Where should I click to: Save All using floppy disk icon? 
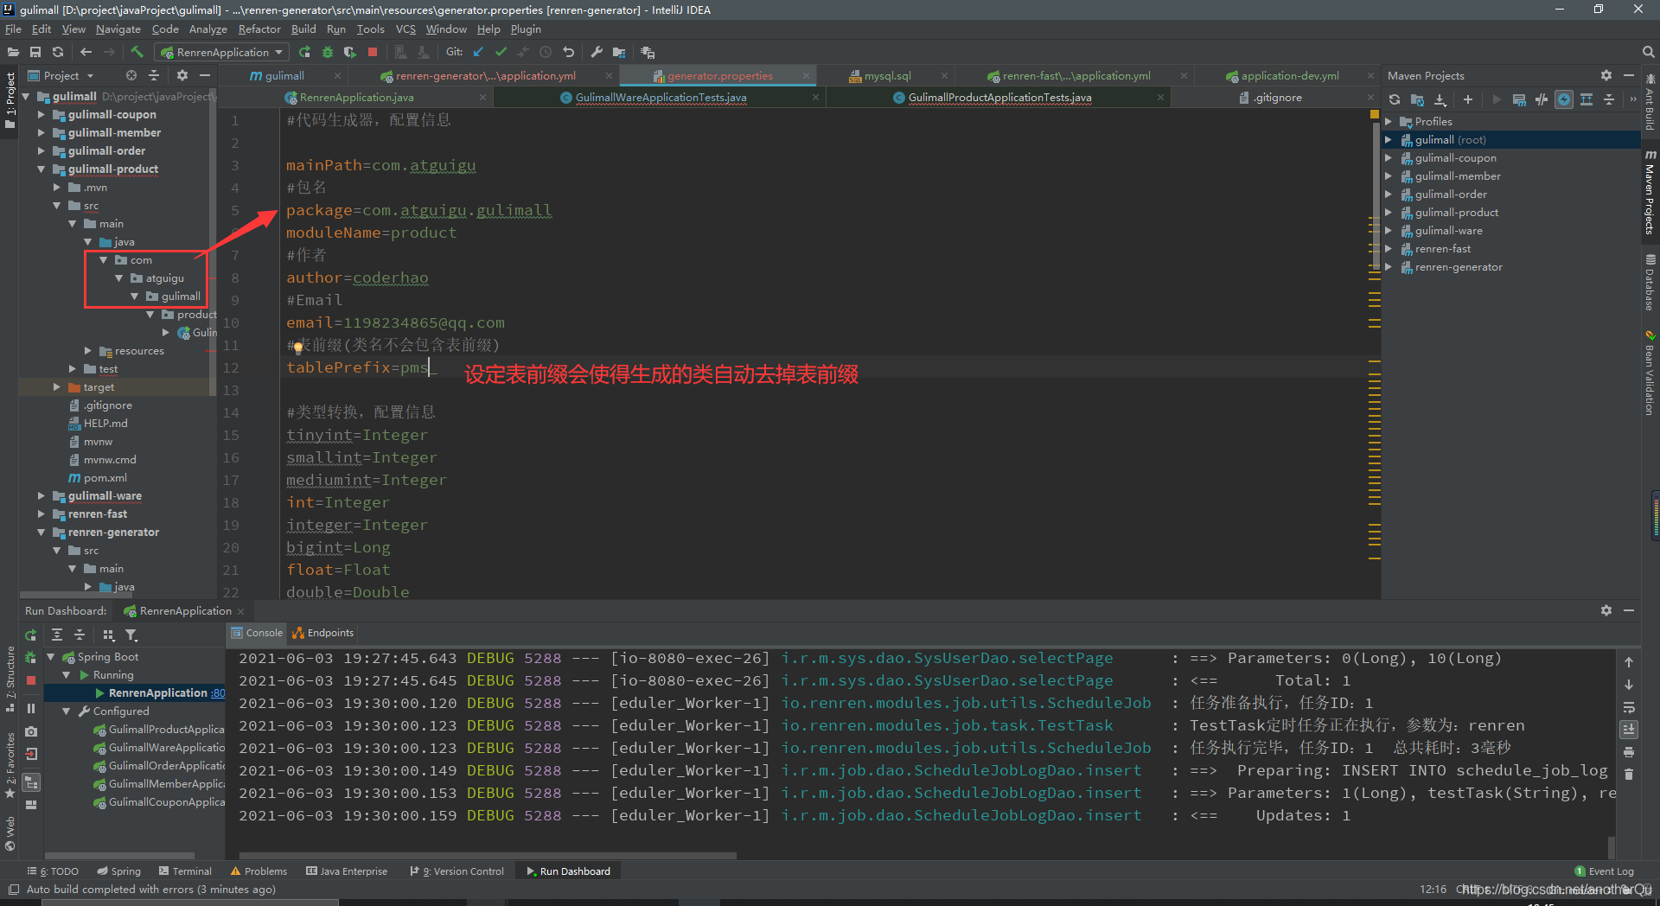pyautogui.click(x=35, y=52)
